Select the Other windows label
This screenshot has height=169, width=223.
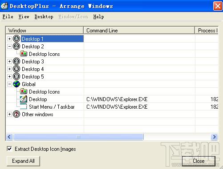coord(37,114)
